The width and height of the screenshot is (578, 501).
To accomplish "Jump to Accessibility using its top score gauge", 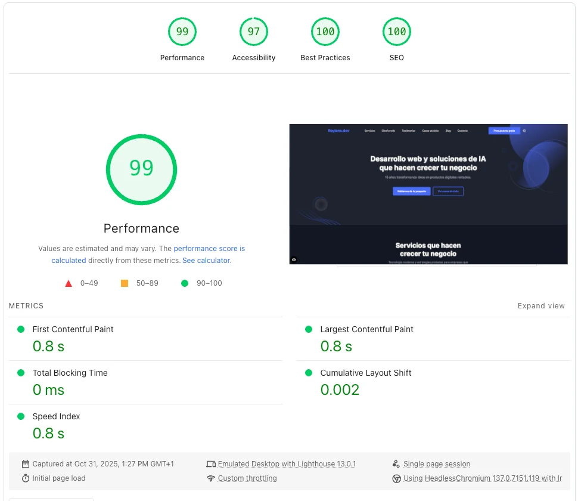I will point(253,31).
